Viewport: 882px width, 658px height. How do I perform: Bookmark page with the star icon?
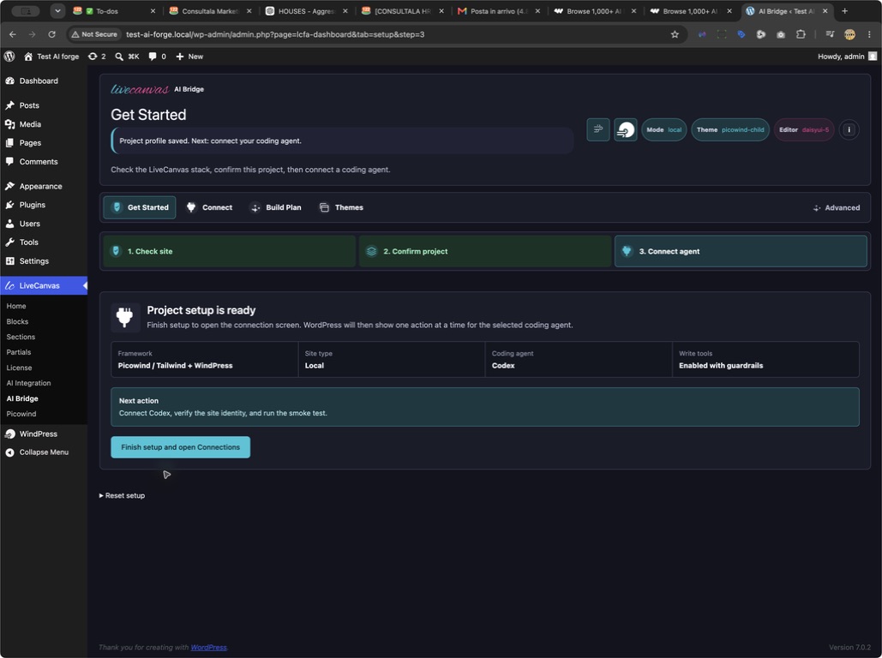click(x=675, y=34)
